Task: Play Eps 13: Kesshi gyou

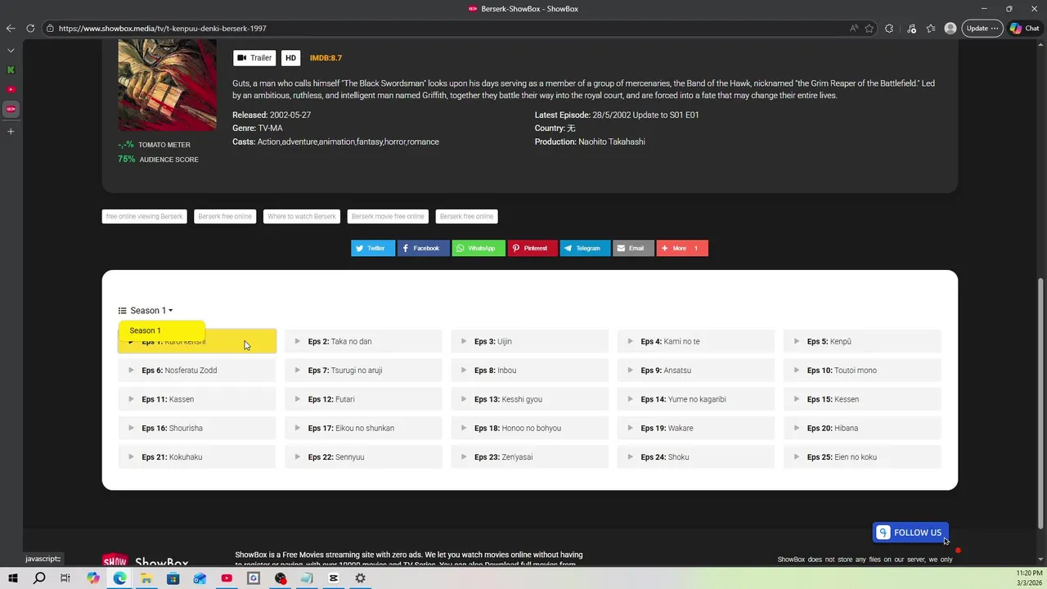Action: pos(530,399)
